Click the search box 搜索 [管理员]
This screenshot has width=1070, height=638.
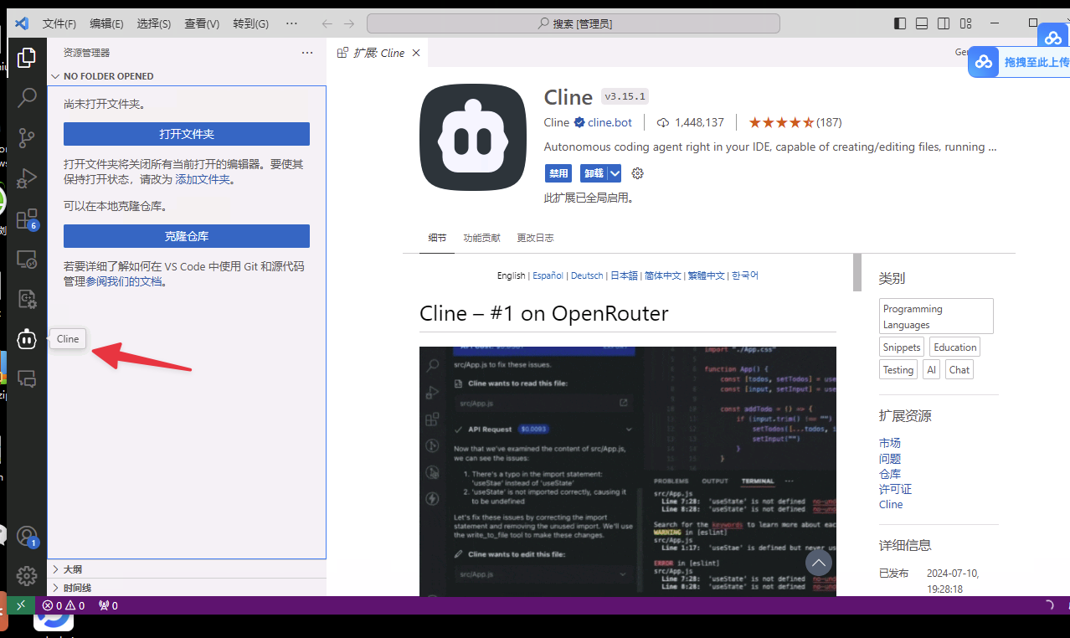(574, 23)
